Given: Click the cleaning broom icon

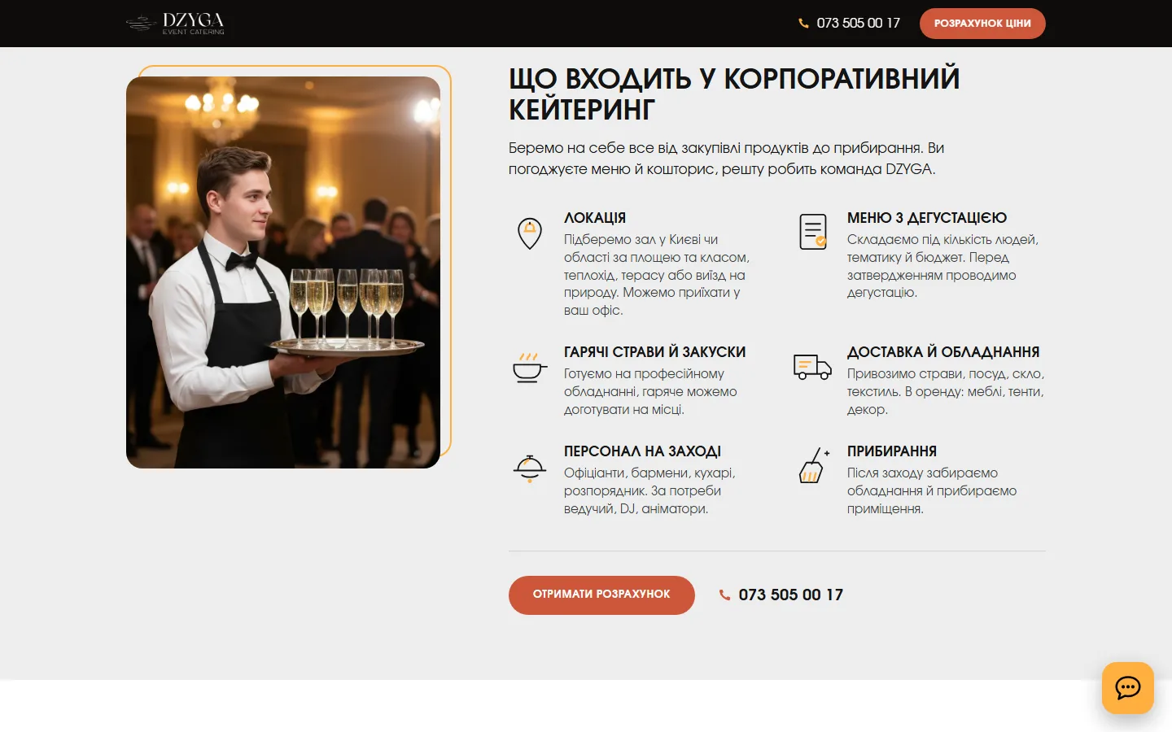Looking at the screenshot, I should (x=813, y=466).
